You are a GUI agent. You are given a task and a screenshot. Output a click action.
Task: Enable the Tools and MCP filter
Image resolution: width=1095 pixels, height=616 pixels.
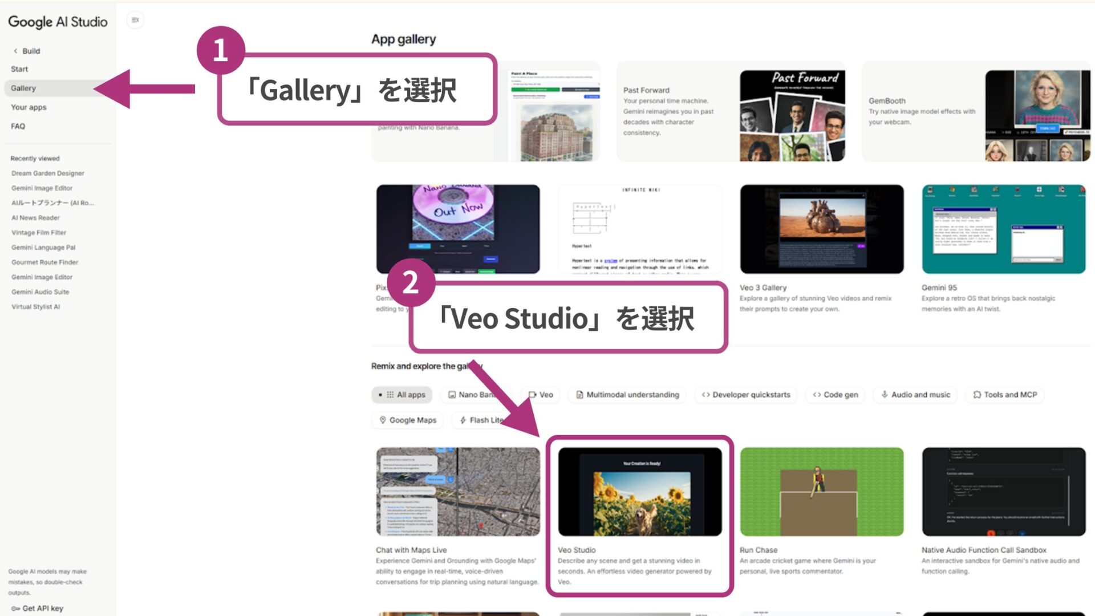1004,394
